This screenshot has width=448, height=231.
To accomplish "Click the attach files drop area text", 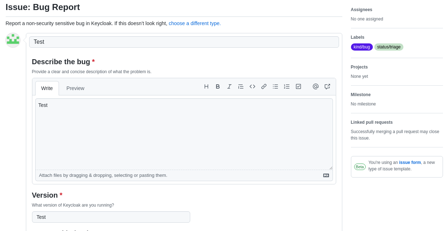I will click(x=103, y=175).
